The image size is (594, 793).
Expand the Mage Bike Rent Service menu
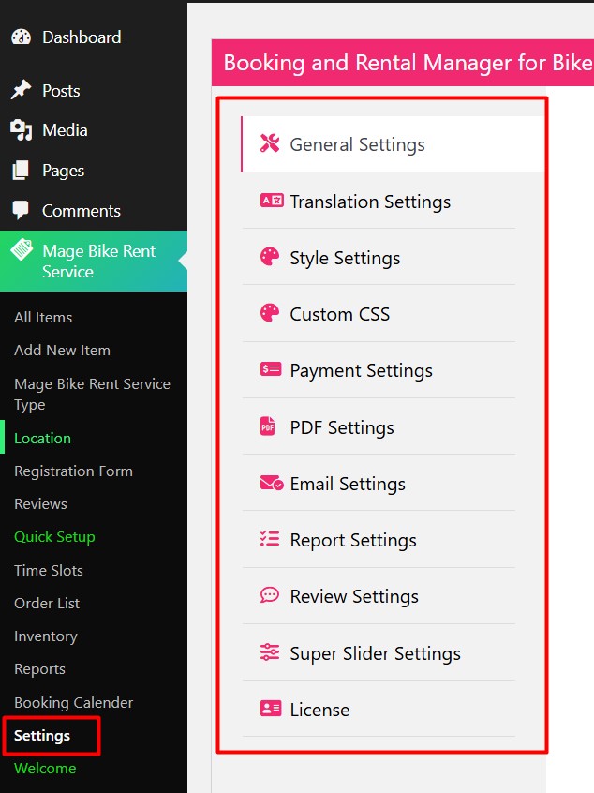pos(98,262)
